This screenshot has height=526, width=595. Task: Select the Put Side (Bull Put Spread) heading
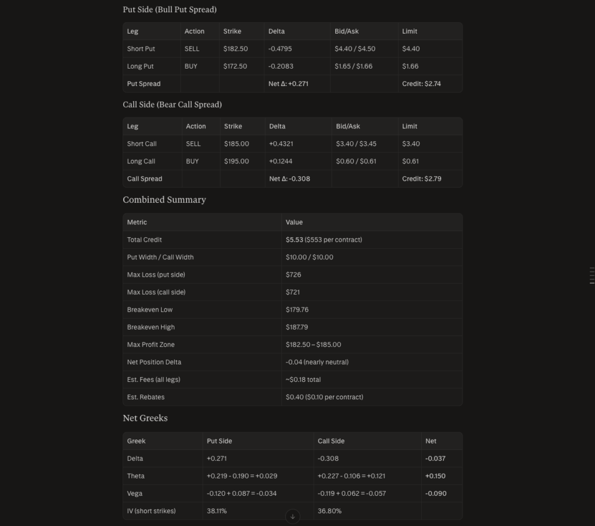click(x=170, y=9)
